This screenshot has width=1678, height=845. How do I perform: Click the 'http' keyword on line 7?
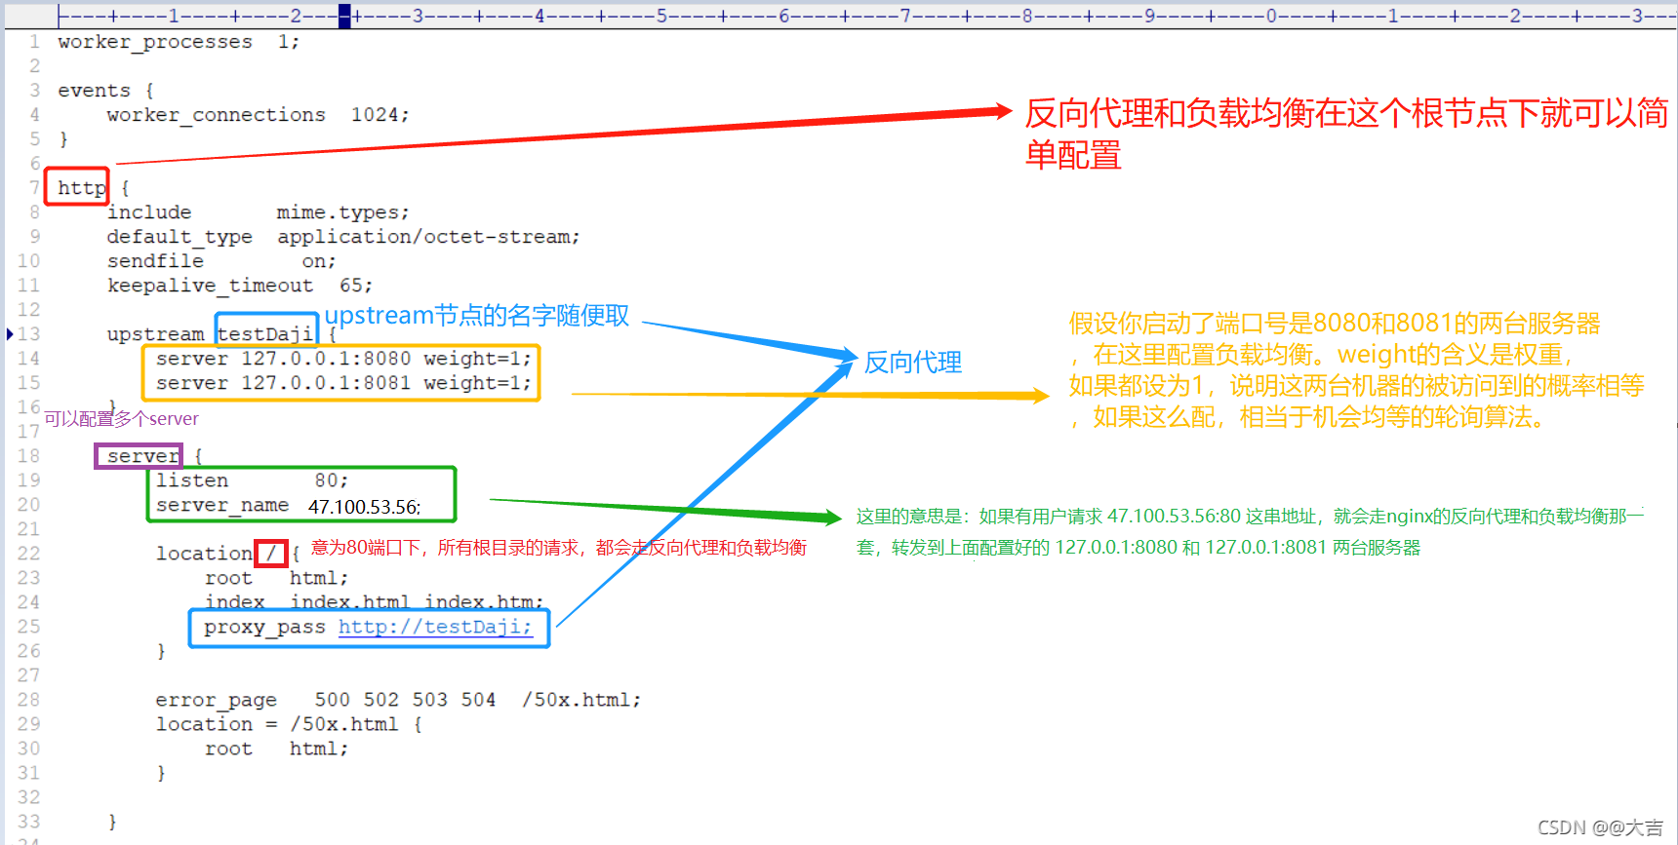(x=81, y=187)
